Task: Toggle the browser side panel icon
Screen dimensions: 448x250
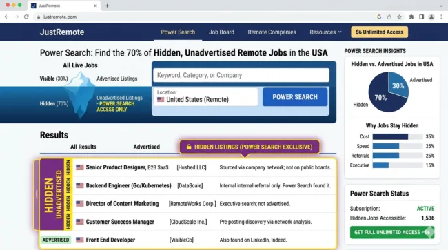Action: tap(421, 17)
